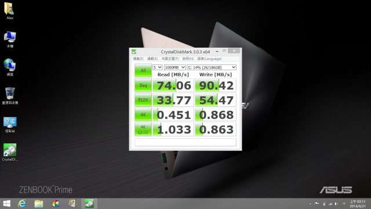Open the Alex user folder on desktop
Viewport: 371px width, 209px height.
pyautogui.click(x=9, y=10)
